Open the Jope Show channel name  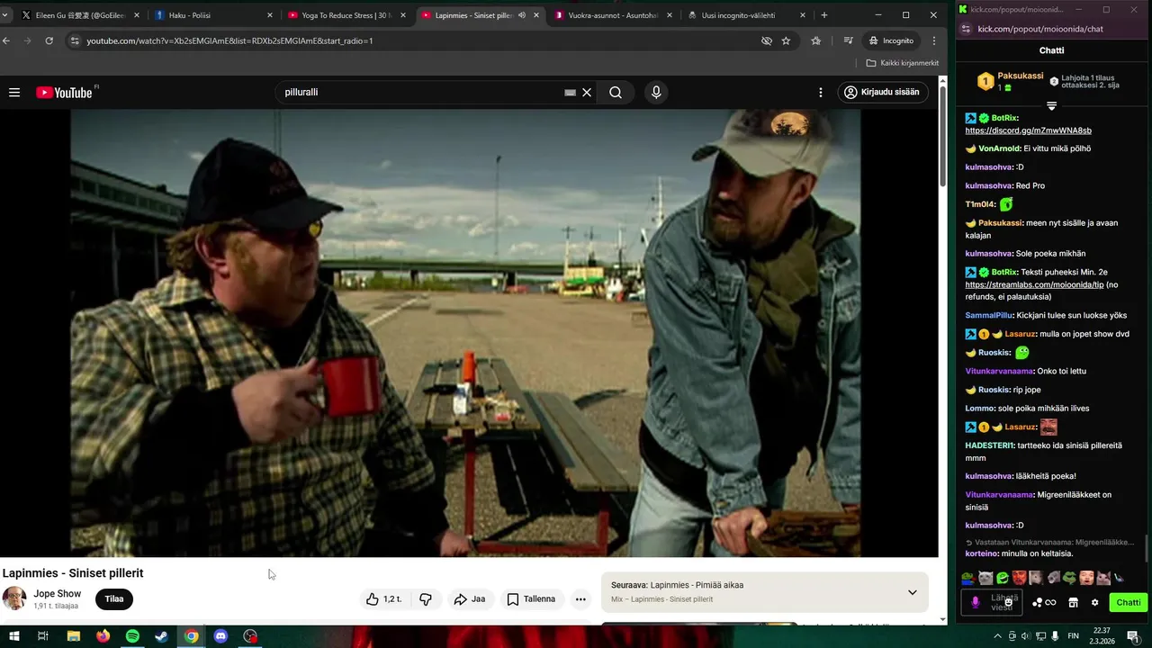coord(57,594)
